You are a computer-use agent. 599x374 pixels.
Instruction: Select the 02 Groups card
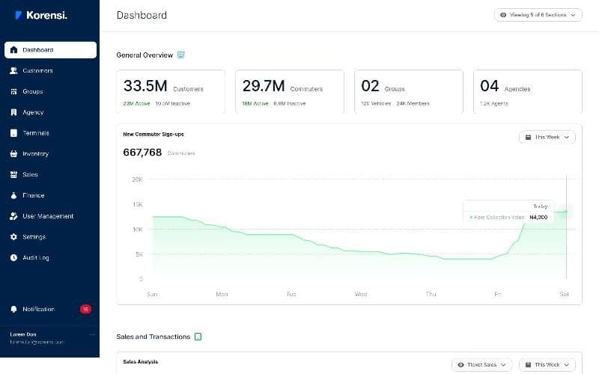pos(409,91)
